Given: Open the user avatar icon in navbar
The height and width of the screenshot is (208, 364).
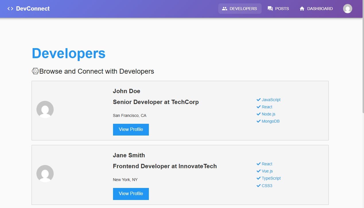Looking at the screenshot, I should (347, 9).
